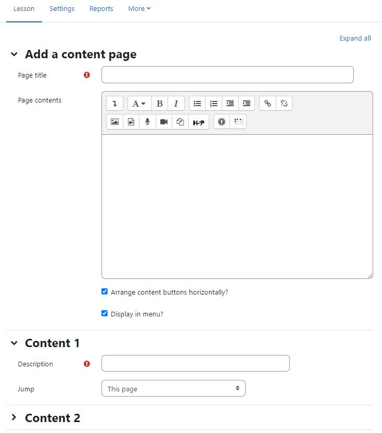The height and width of the screenshot is (433, 382).
Task: Click the insert link icon
Action: click(268, 104)
